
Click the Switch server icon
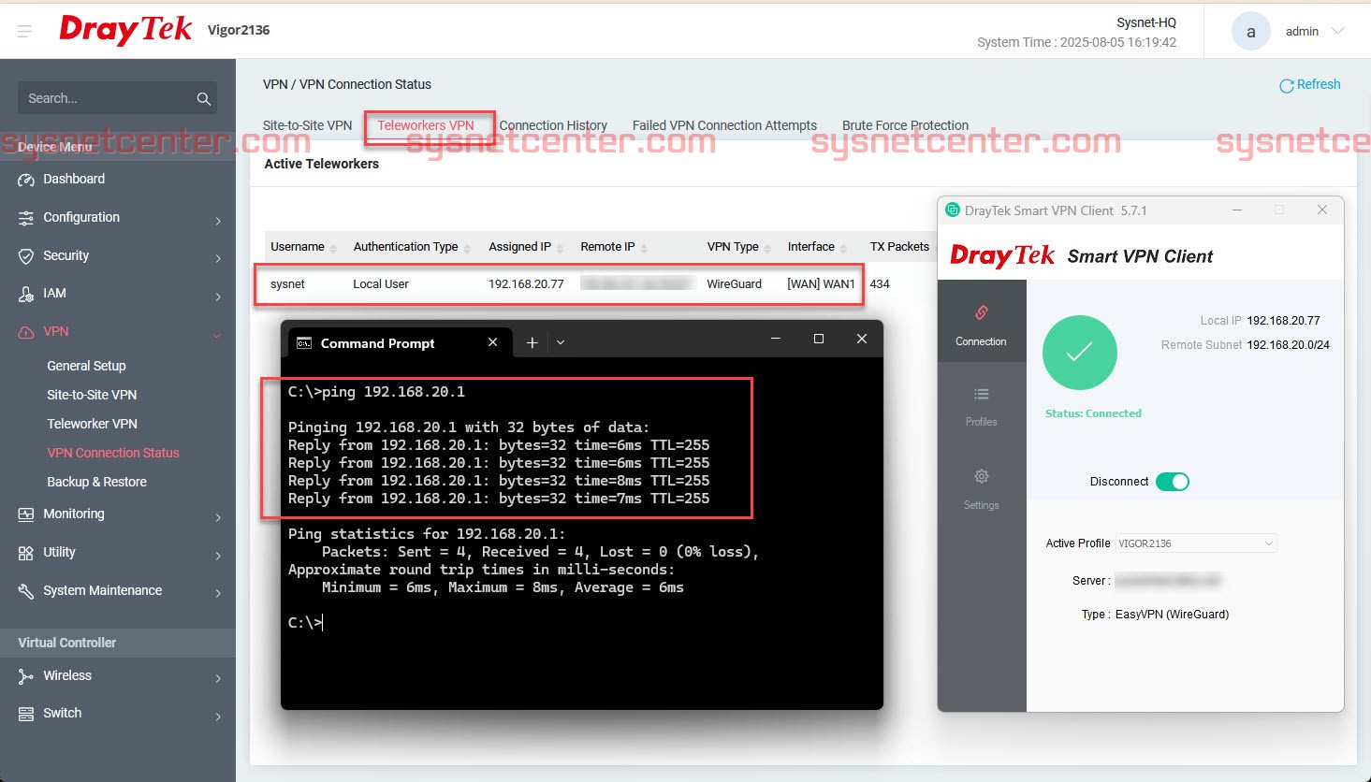pos(26,714)
